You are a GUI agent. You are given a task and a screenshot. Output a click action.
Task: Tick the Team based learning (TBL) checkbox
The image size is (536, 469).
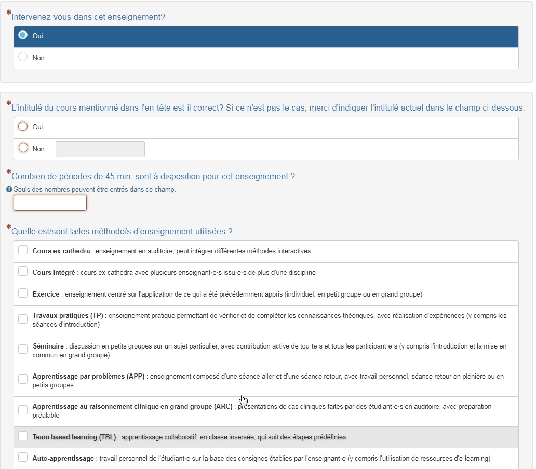[23, 436]
